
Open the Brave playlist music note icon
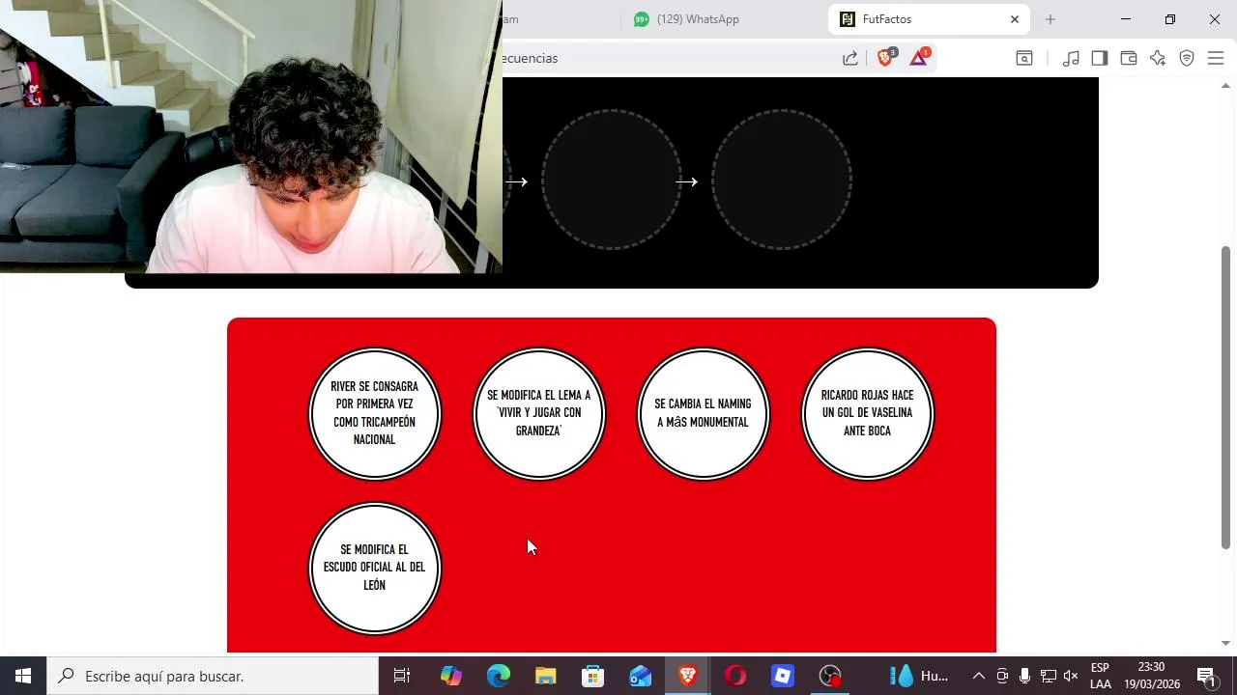[1071, 58]
